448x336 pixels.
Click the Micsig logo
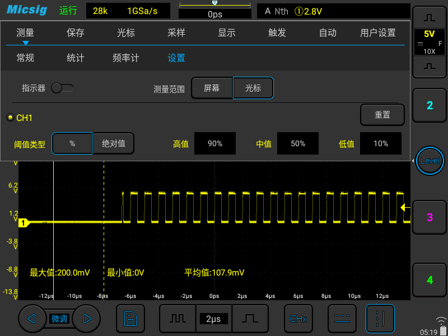26,10
